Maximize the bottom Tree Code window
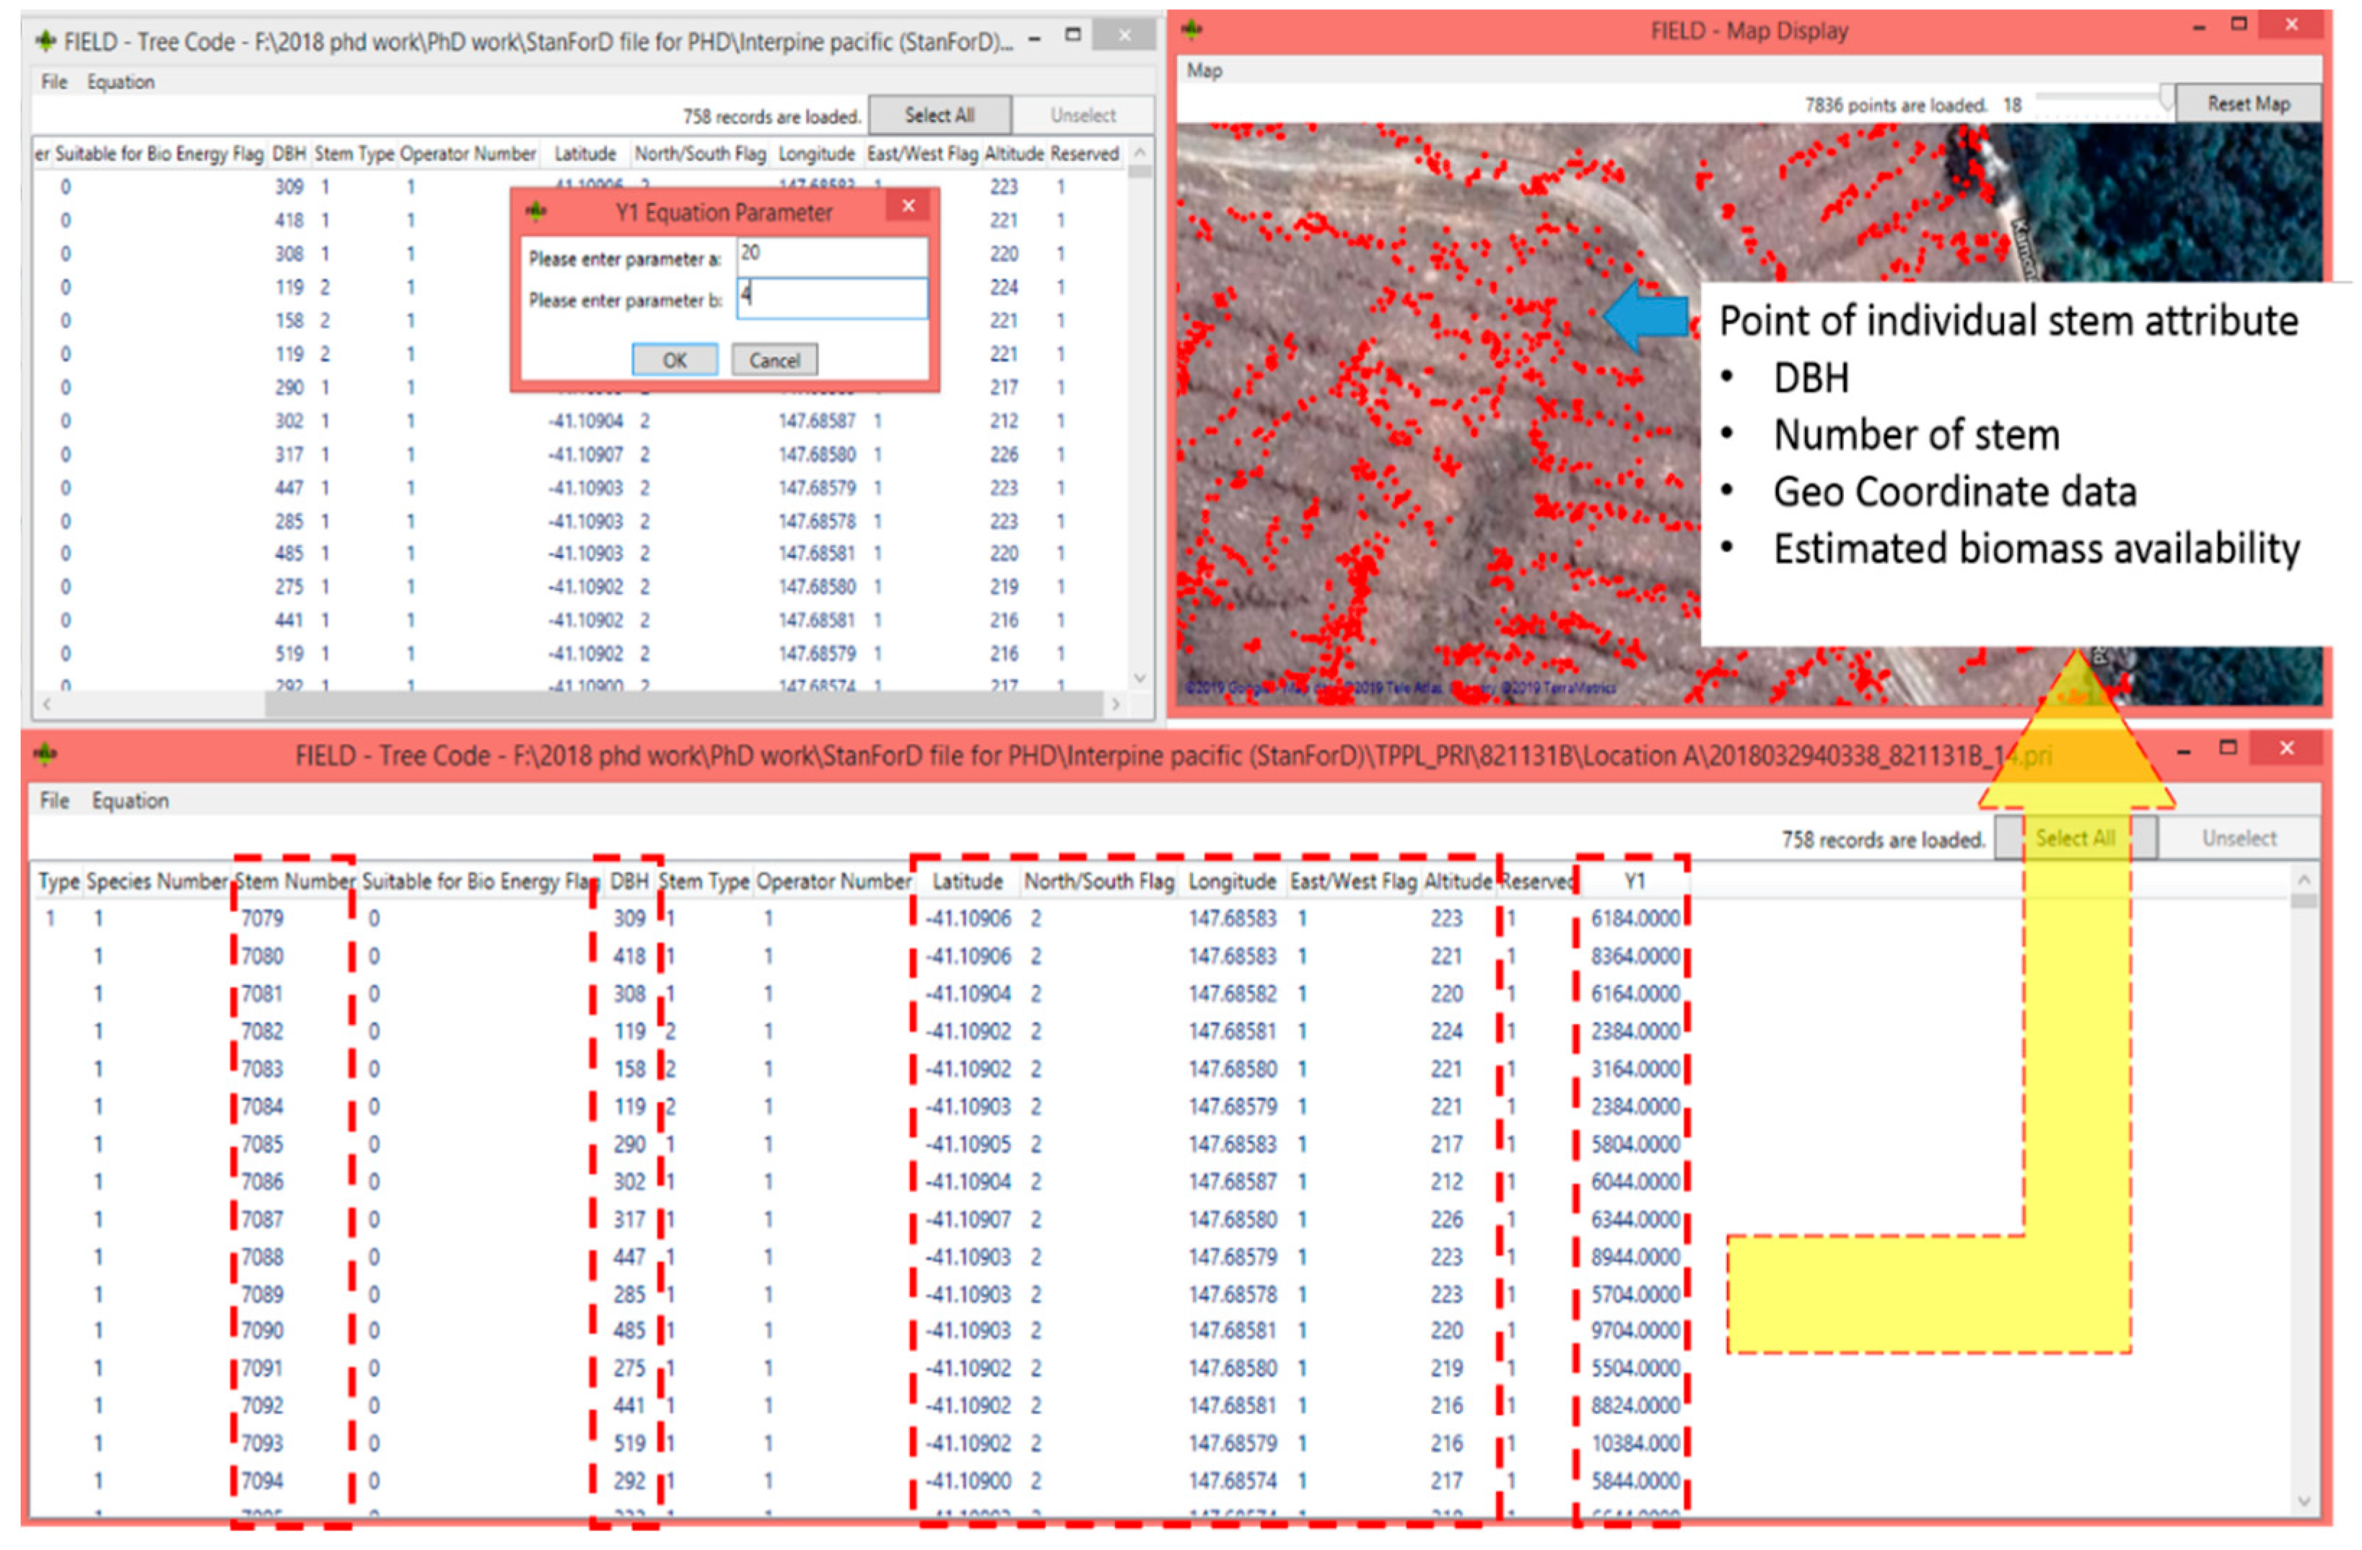 (2228, 747)
